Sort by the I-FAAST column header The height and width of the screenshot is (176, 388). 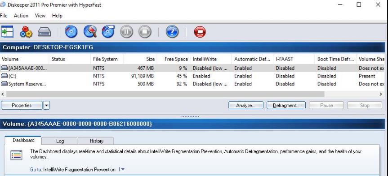pyautogui.click(x=294, y=59)
